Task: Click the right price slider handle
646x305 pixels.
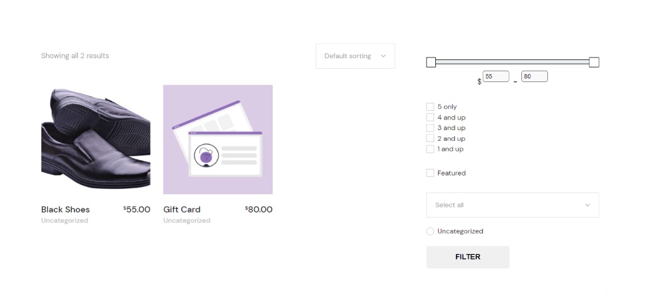Action: 594,62
